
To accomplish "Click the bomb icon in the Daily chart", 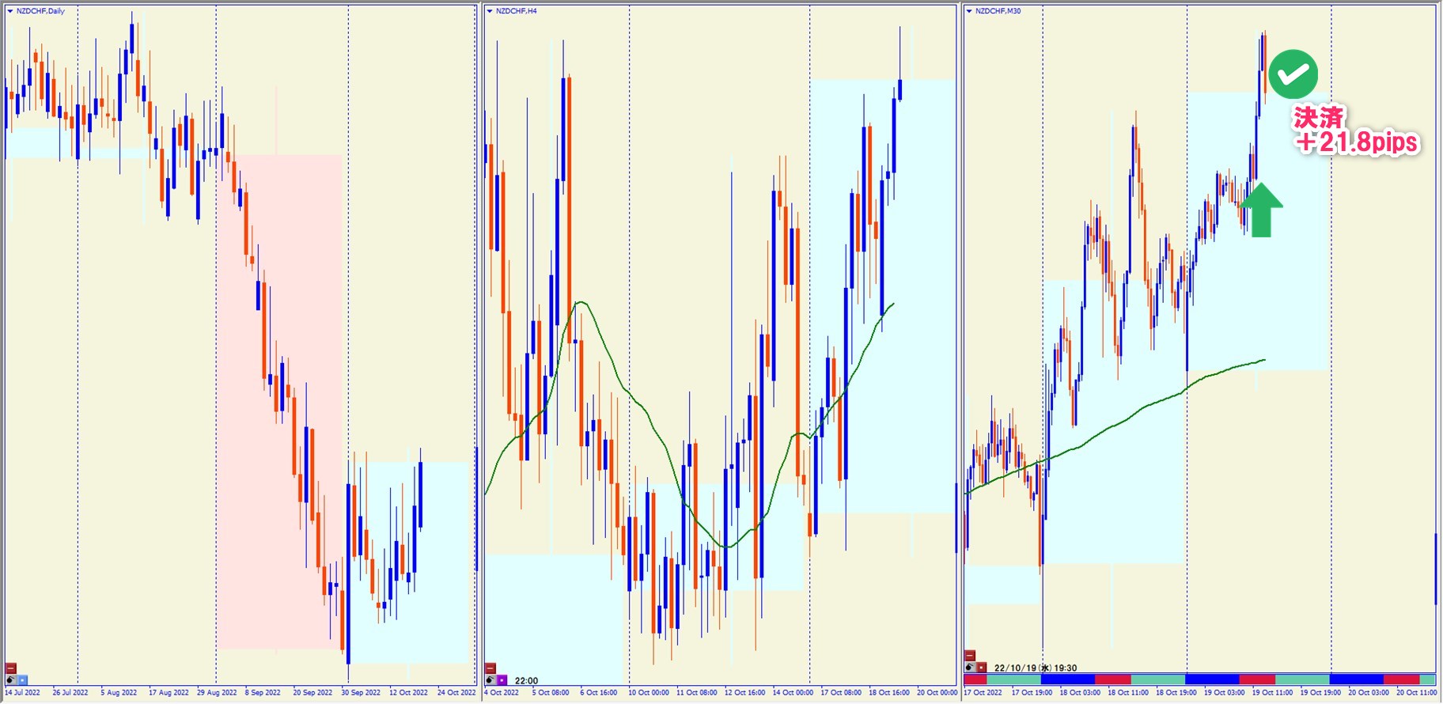I will pos(10,680).
